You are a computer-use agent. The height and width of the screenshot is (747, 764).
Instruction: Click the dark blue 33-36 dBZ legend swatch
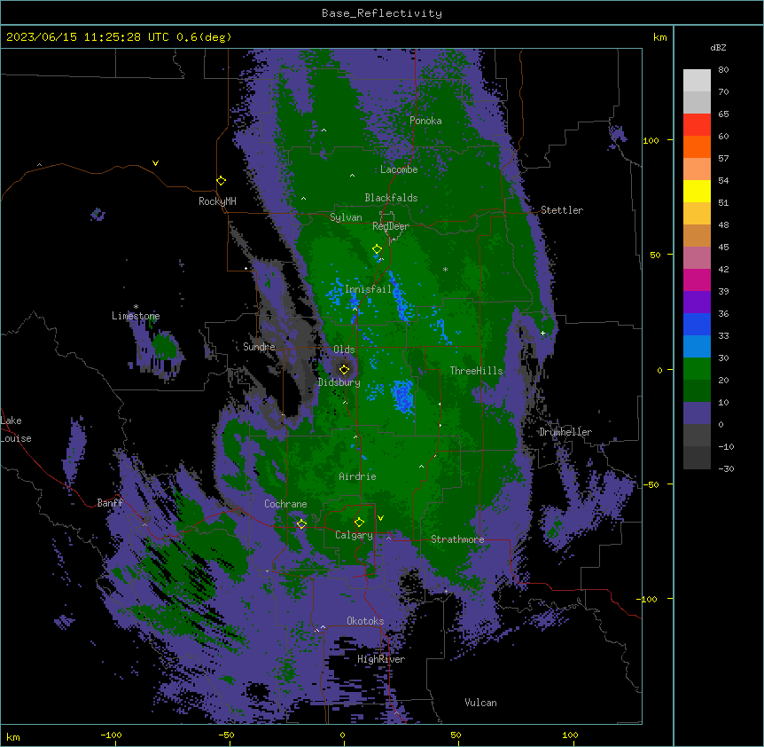pyautogui.click(x=697, y=324)
